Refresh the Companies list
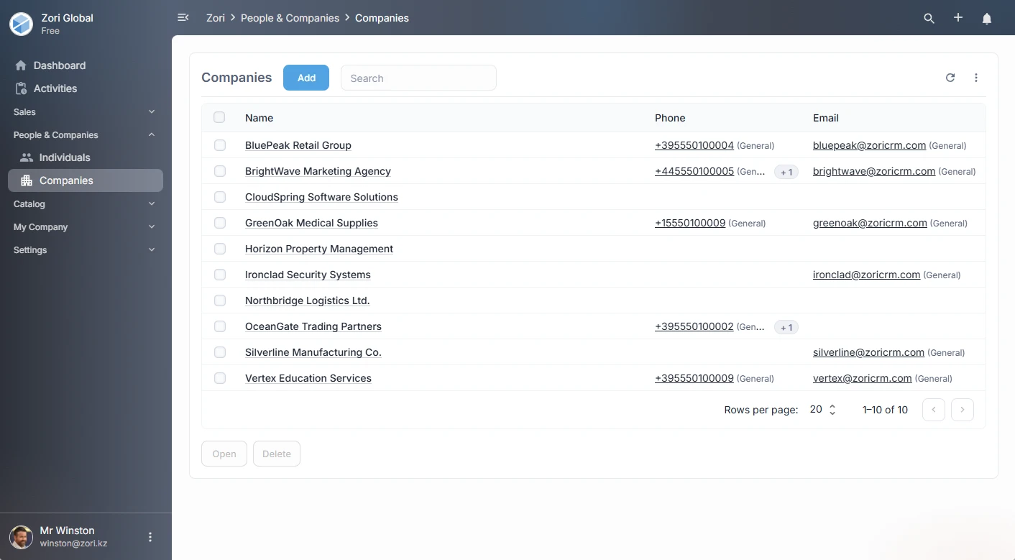 (950, 78)
